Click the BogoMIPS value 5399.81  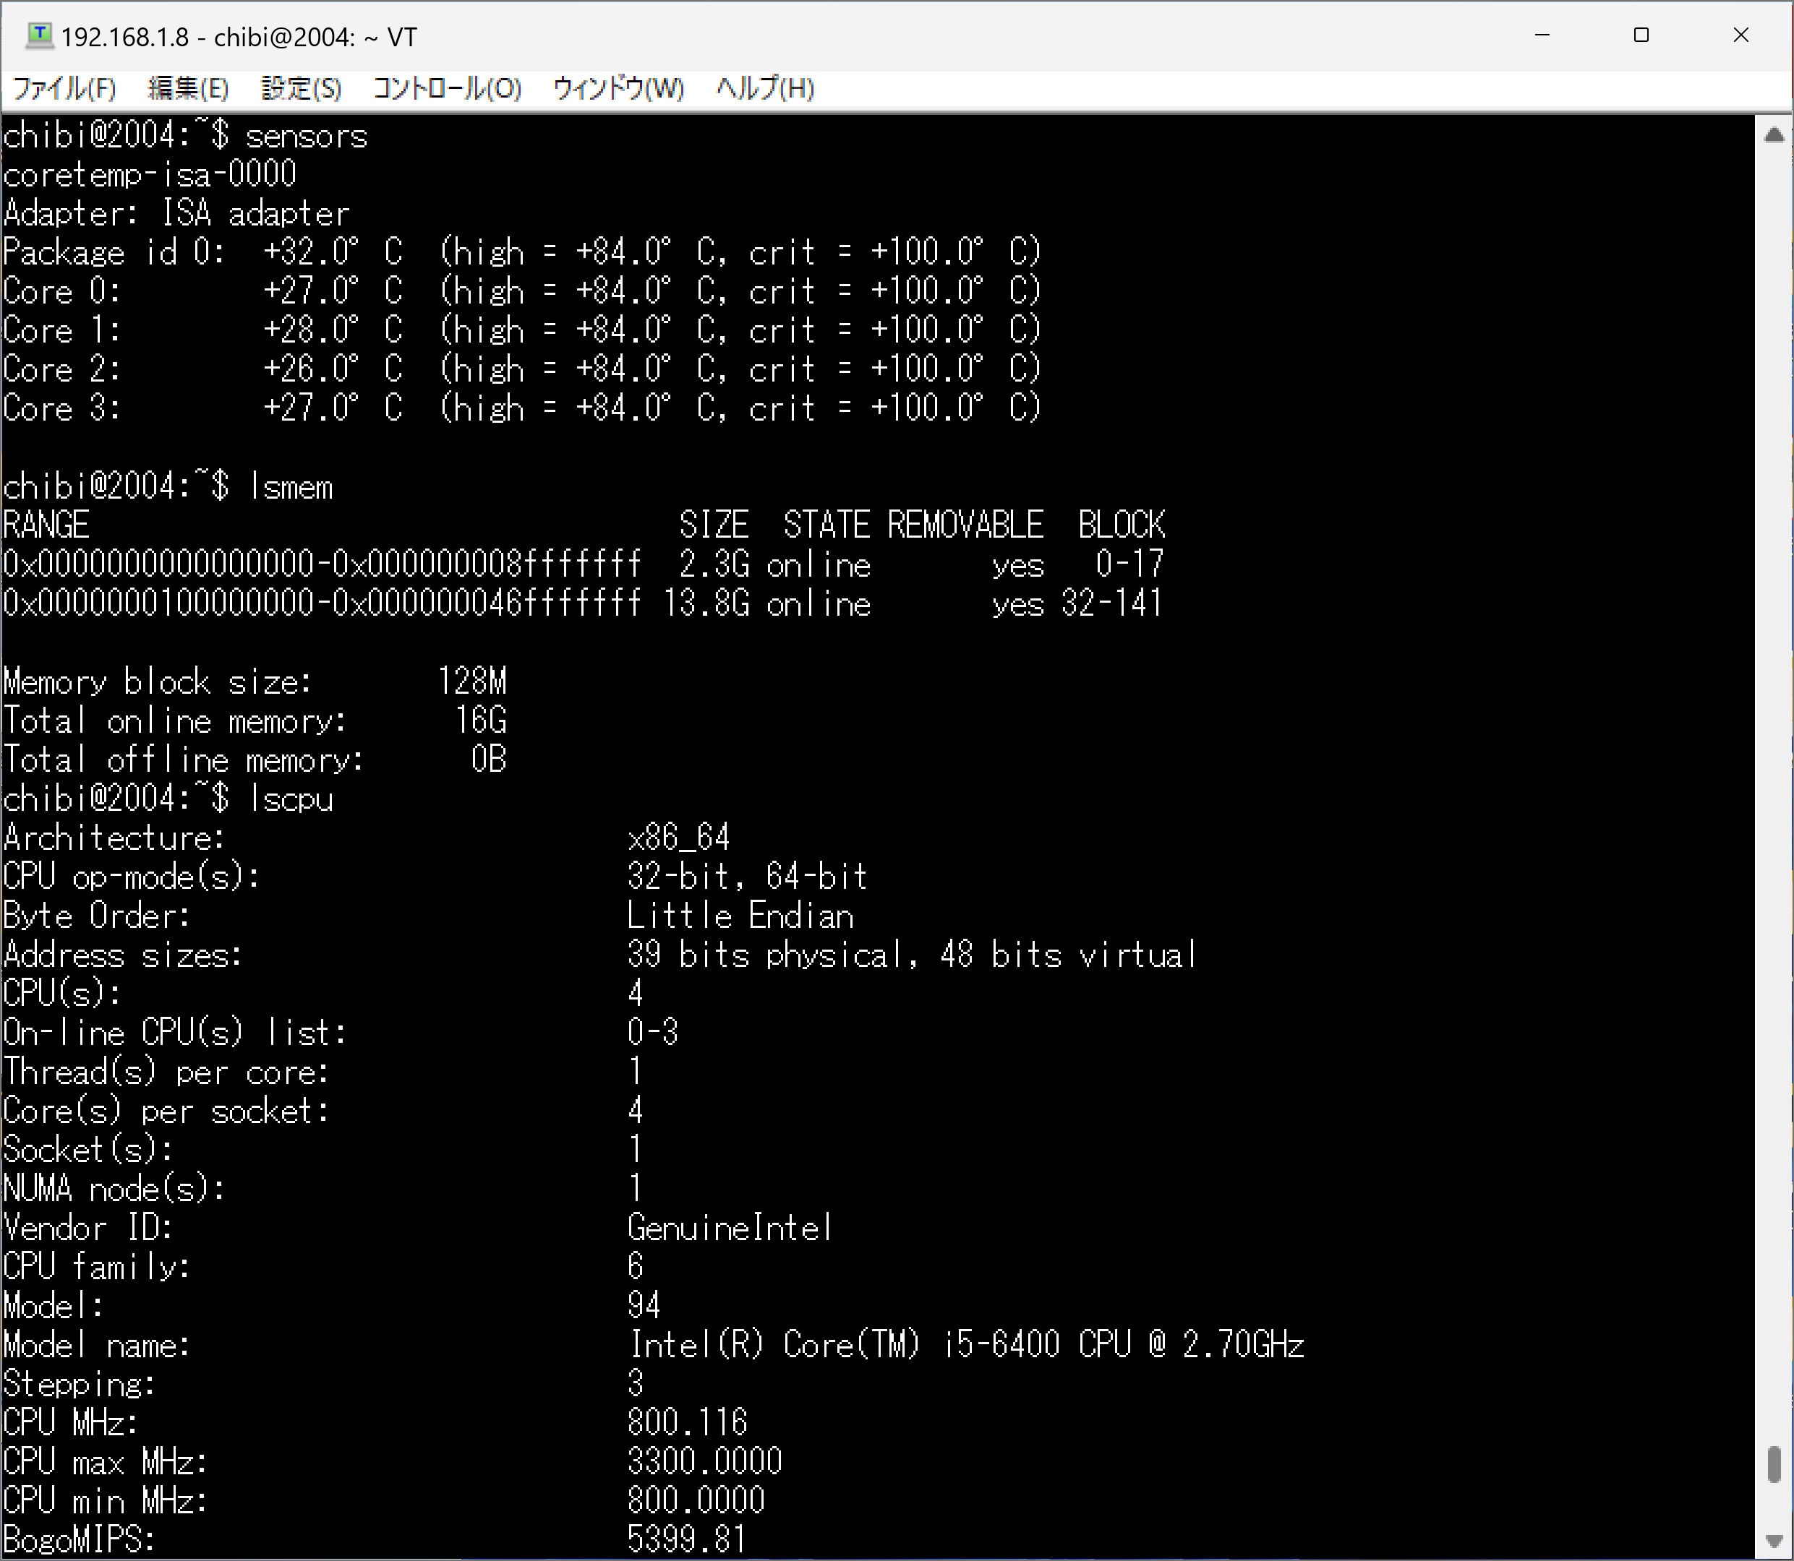click(687, 1539)
